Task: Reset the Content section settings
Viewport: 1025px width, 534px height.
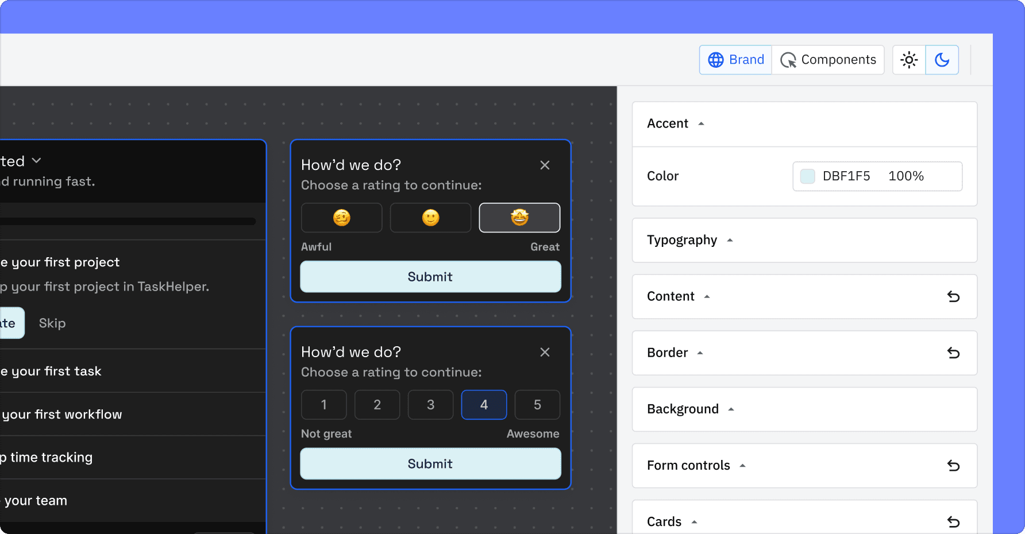Action: 953,296
